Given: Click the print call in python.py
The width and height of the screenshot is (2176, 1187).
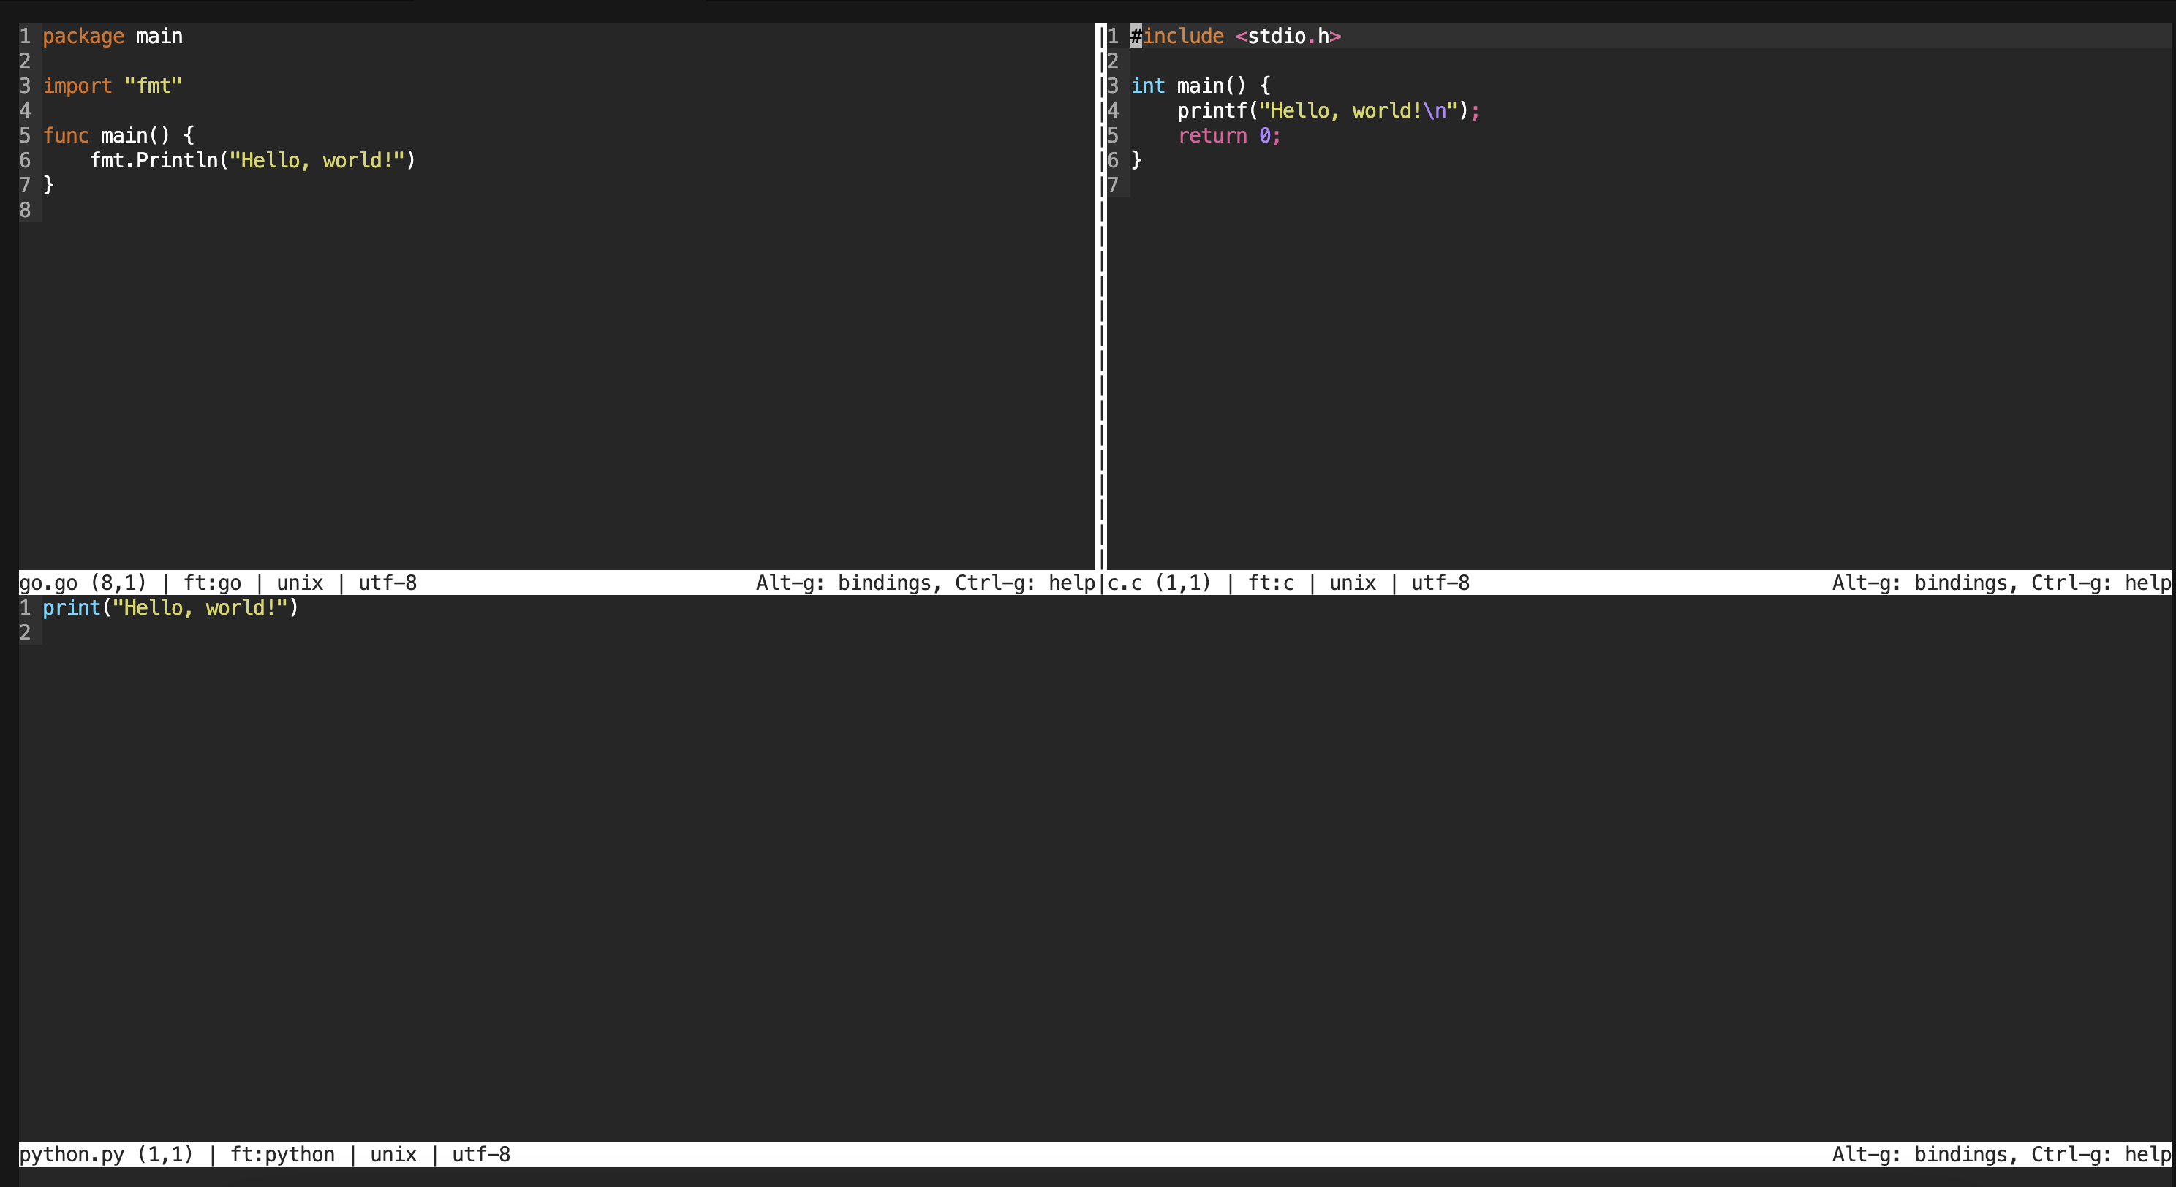Looking at the screenshot, I should click(x=71, y=608).
